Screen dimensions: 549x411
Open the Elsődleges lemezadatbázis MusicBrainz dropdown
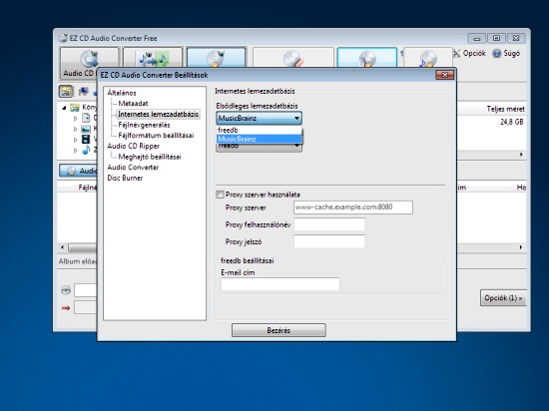coord(260,119)
